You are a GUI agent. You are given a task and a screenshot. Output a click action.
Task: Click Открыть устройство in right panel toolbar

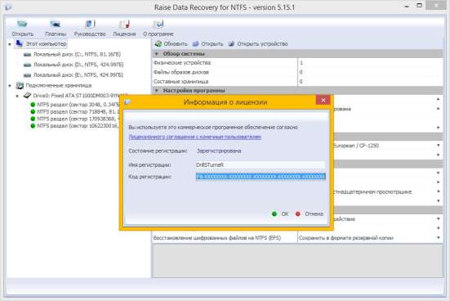tap(258, 43)
